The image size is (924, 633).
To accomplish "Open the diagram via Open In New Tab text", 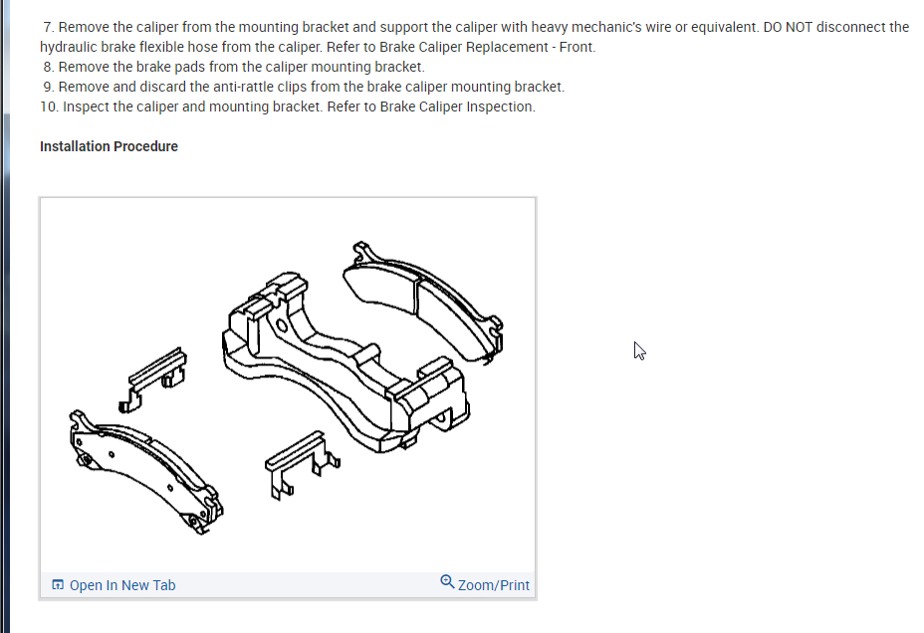I will click(x=122, y=585).
